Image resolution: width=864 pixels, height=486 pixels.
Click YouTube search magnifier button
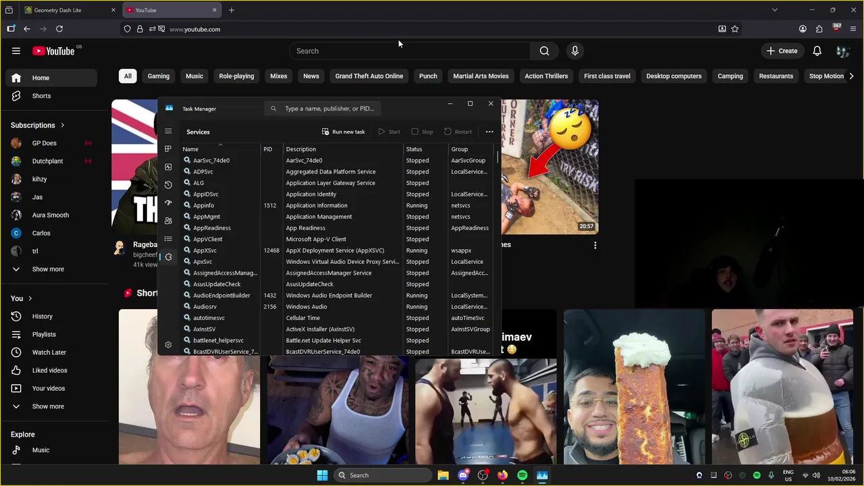544,51
